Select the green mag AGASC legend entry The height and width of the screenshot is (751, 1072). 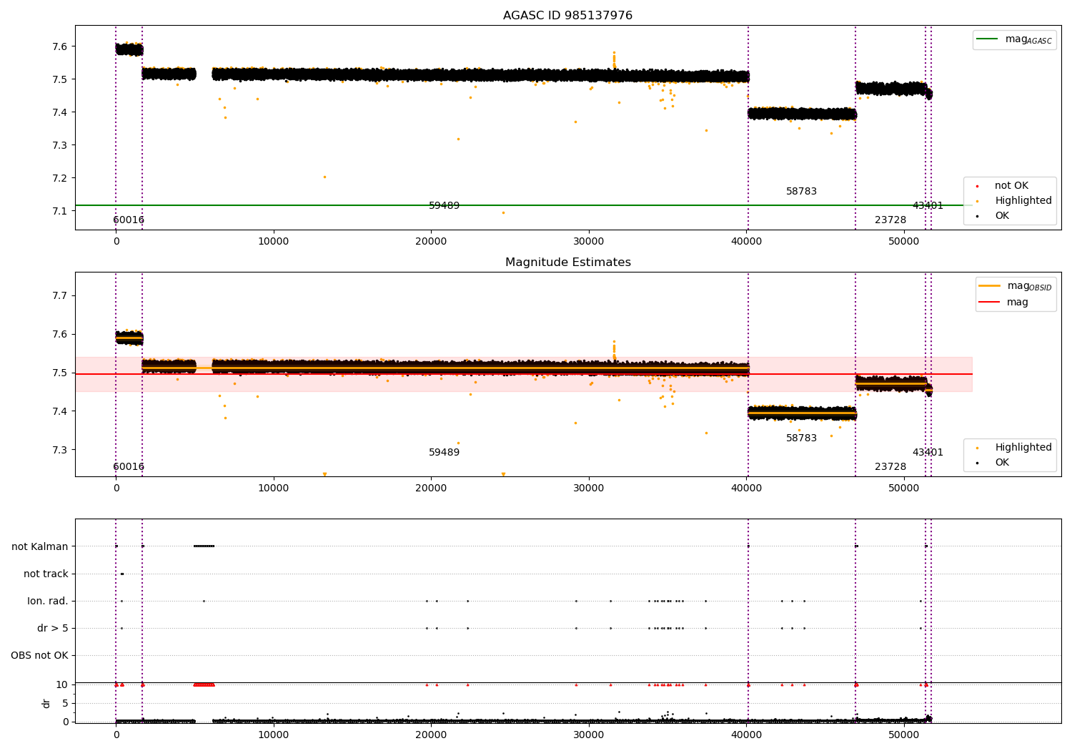tap(1015, 39)
